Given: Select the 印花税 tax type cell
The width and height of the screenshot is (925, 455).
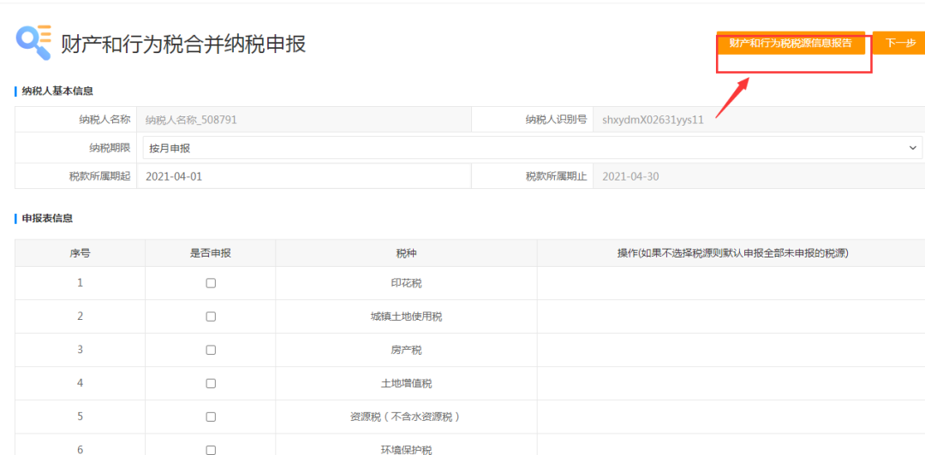Looking at the screenshot, I should 406,283.
